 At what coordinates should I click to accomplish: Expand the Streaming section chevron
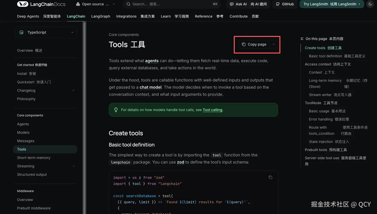[74, 166]
